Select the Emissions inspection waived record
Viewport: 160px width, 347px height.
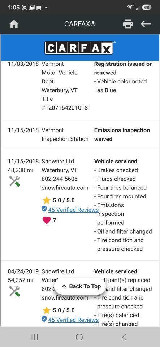point(80,134)
